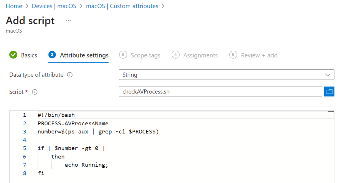342x183 pixels.
Task: Click the number=$(ps aux | grep line
Action: 98,132
